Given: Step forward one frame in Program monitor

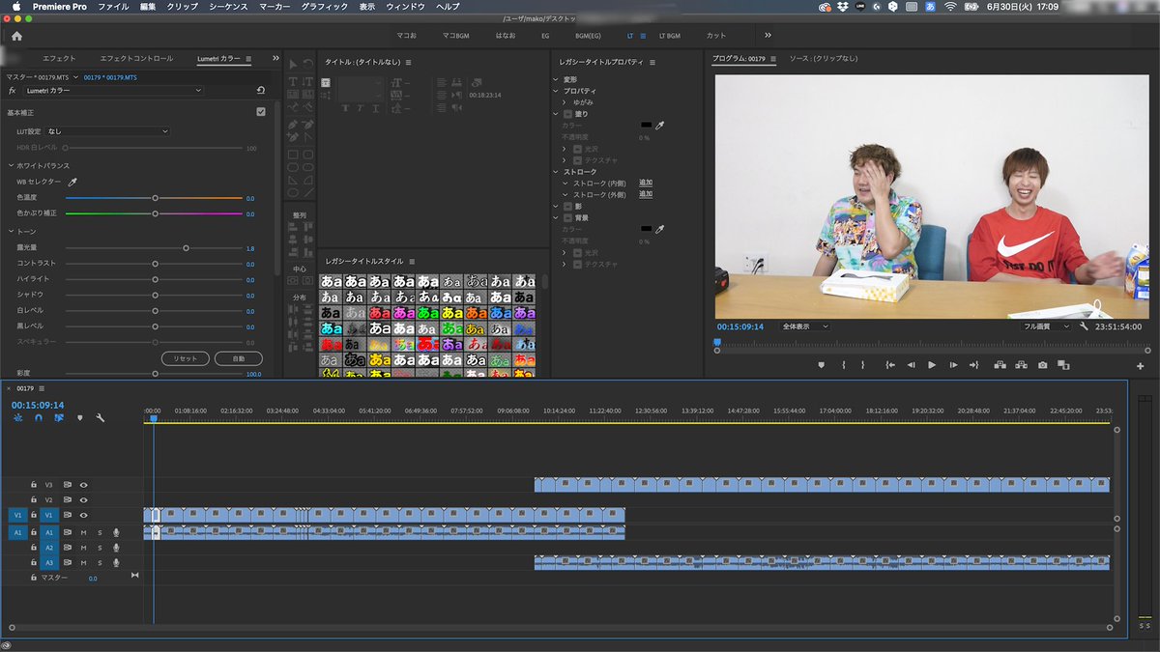Looking at the screenshot, I should pyautogui.click(x=953, y=365).
